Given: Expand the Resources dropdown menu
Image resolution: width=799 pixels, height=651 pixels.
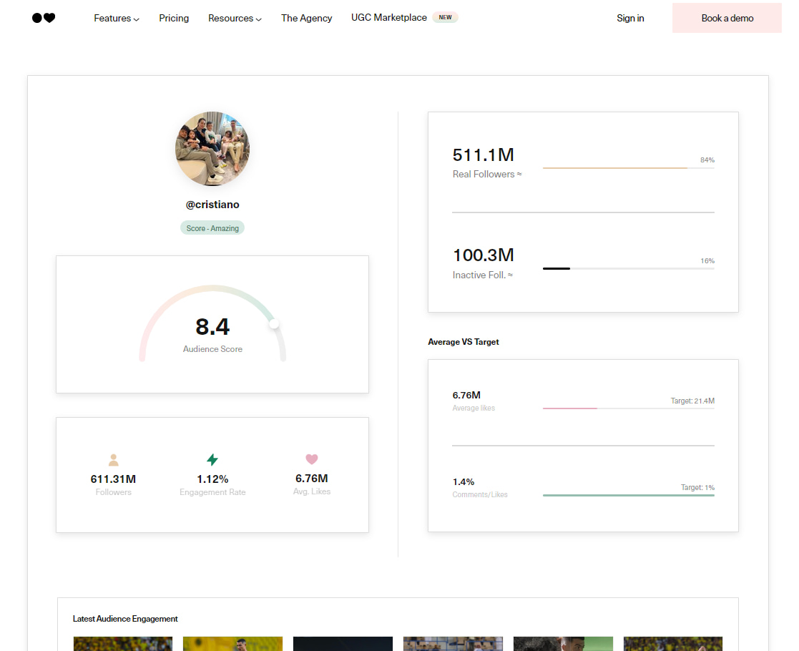Looking at the screenshot, I should 235,19.
